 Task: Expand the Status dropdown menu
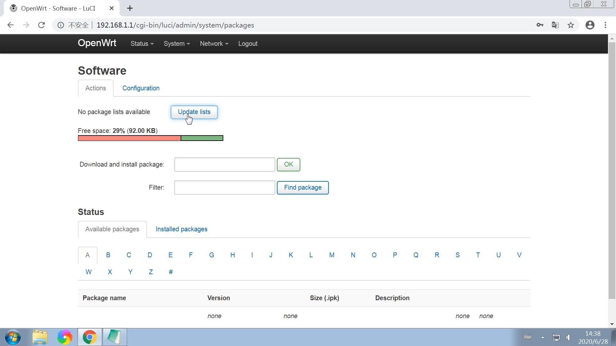pyautogui.click(x=142, y=44)
